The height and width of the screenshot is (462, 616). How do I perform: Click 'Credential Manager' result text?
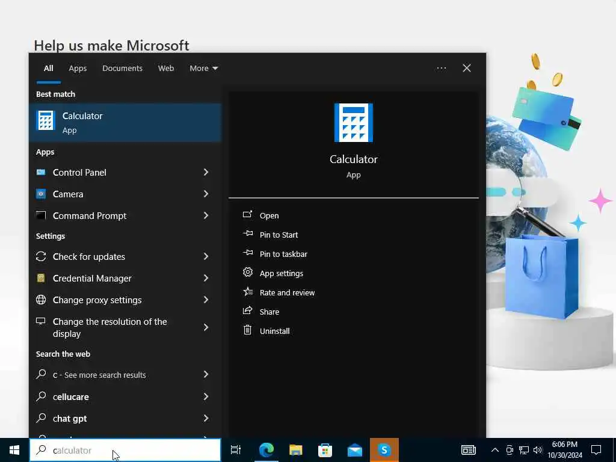(92, 278)
